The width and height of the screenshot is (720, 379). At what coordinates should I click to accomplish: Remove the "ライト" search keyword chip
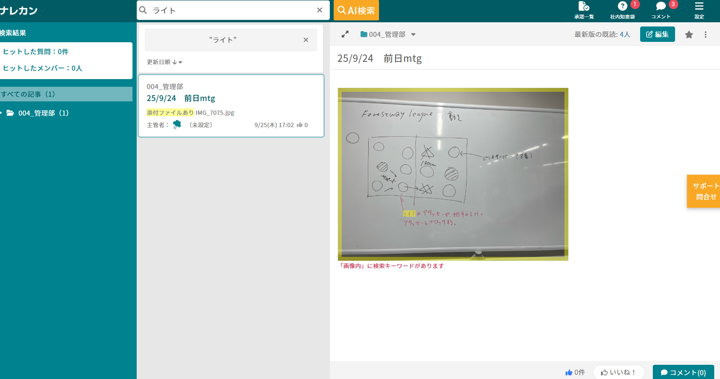pos(306,40)
